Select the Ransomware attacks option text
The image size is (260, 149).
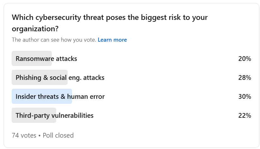pyautogui.click(x=46, y=59)
